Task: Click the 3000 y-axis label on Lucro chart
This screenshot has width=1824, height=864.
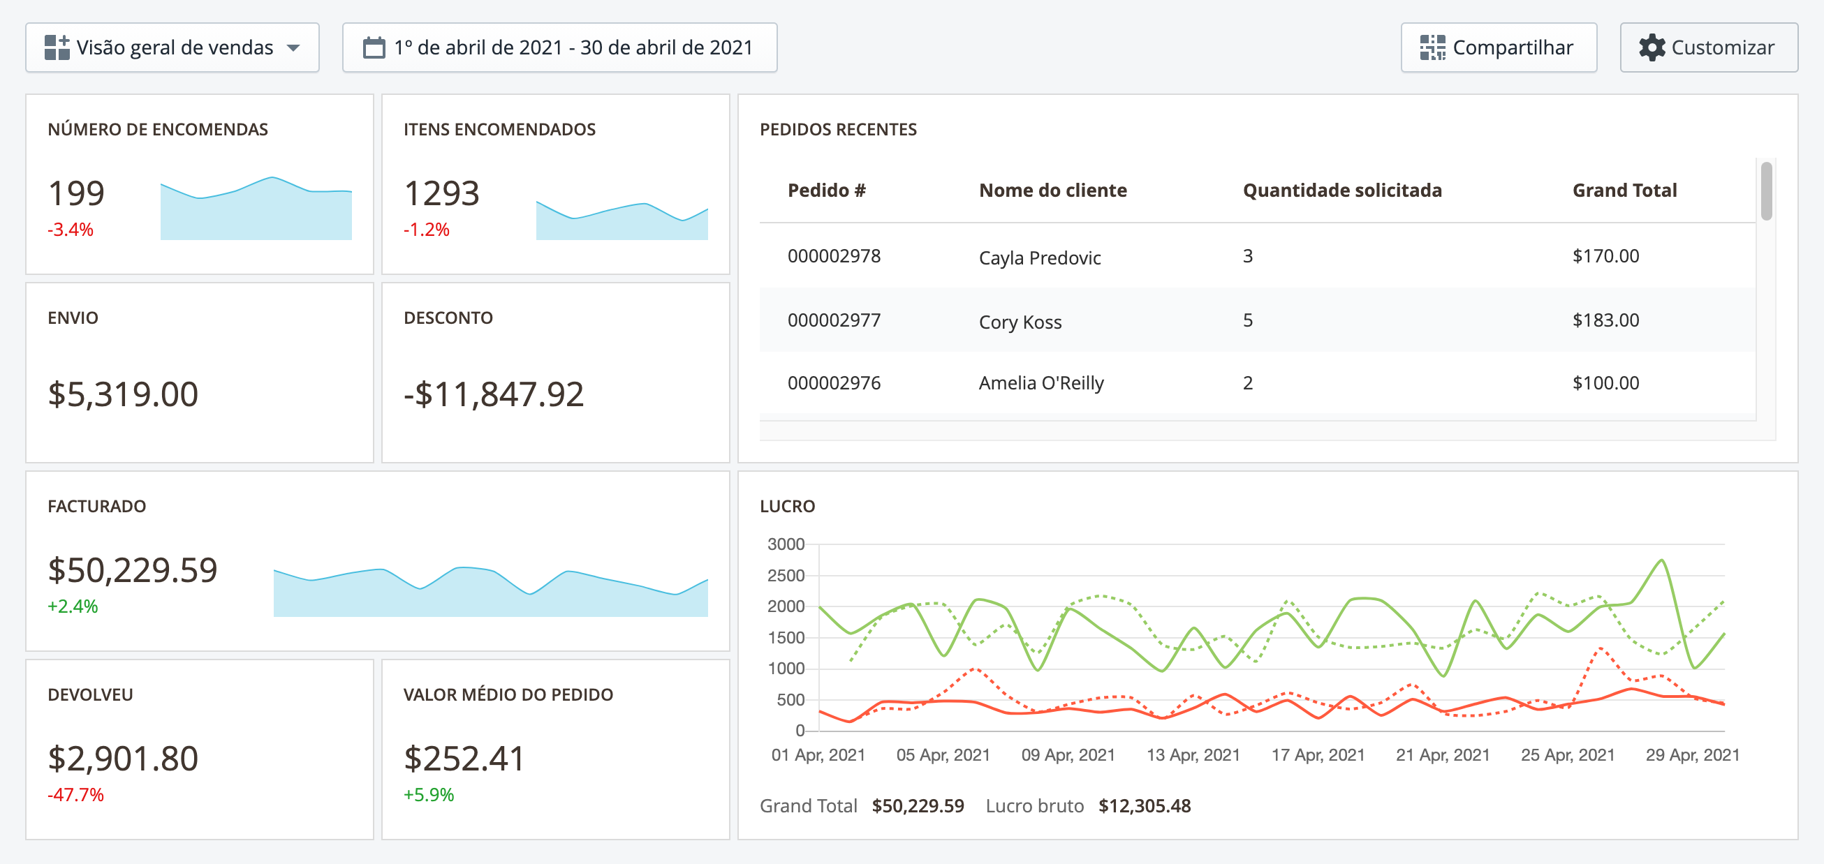Action: 786,544
